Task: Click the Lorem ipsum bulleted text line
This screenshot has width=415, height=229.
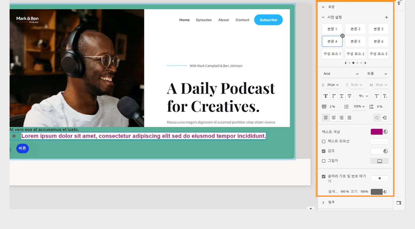Action: pyautogui.click(x=143, y=136)
